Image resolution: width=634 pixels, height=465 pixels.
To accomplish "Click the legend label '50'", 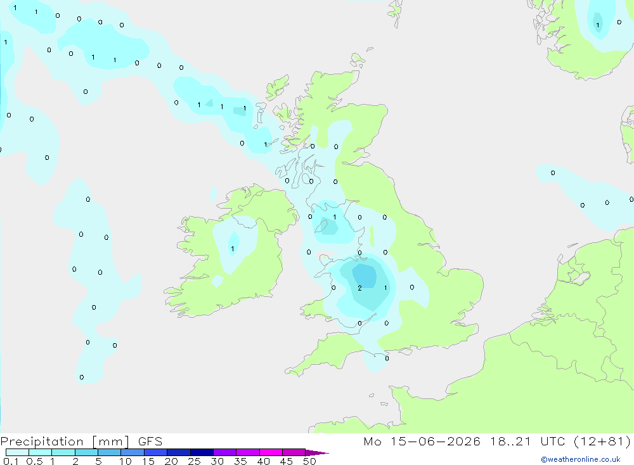I will [310, 461].
